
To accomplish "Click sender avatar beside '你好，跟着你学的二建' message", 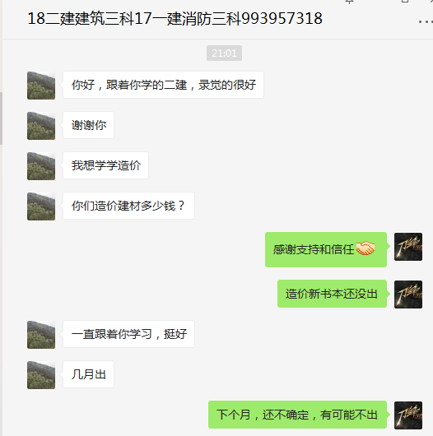I will (x=41, y=86).
